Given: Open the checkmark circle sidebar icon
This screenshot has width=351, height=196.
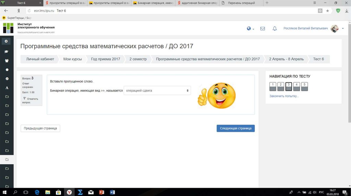Looking at the screenshot, I should click(7, 79).
